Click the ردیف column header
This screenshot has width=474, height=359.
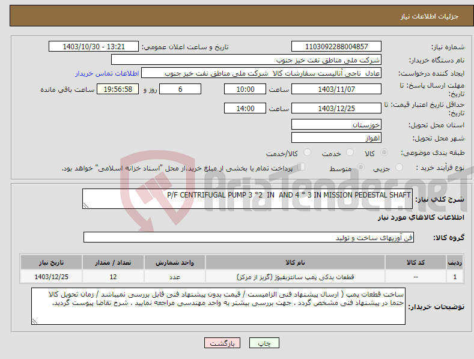coord(455,262)
